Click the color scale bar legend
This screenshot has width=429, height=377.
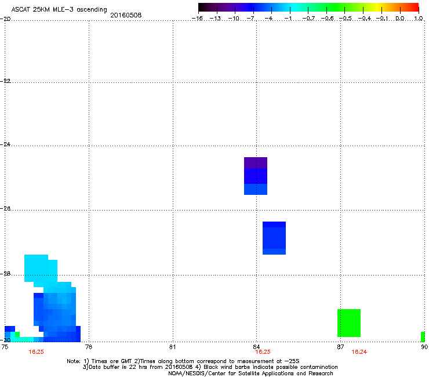pyautogui.click(x=308, y=8)
